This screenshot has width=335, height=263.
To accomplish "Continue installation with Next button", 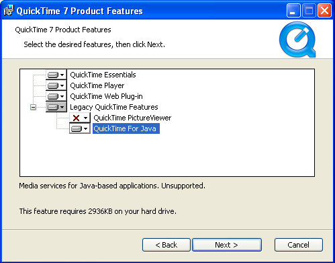I will [227, 245].
